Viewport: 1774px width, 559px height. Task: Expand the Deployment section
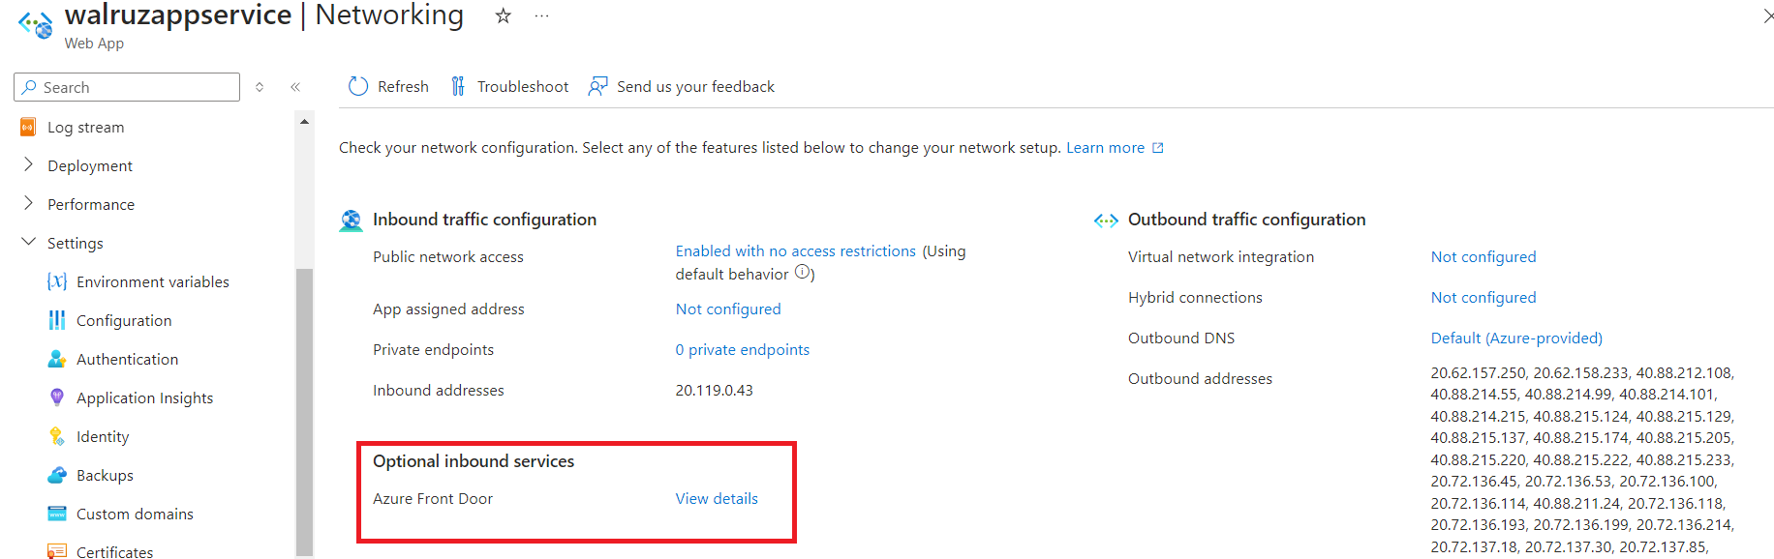point(30,165)
